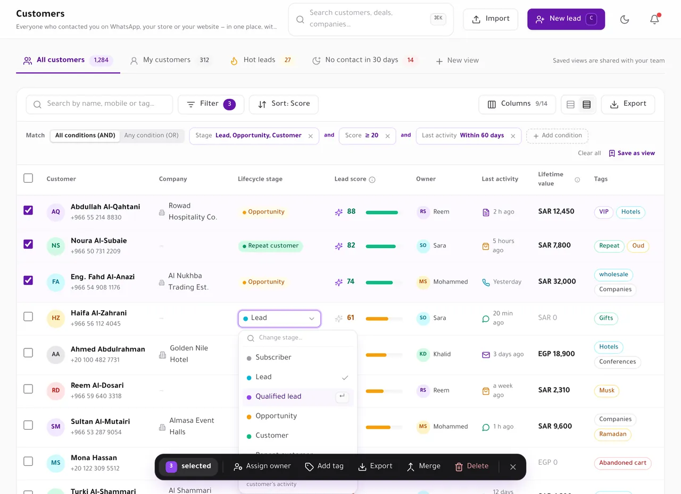Viewport: 681px width, 494px height.
Task: Click email icon beside 3 days ago
Action: tap(486, 354)
